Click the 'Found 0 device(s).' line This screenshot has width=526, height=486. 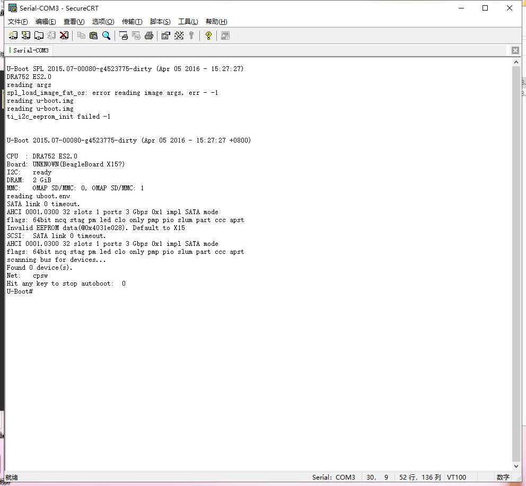tap(40, 268)
